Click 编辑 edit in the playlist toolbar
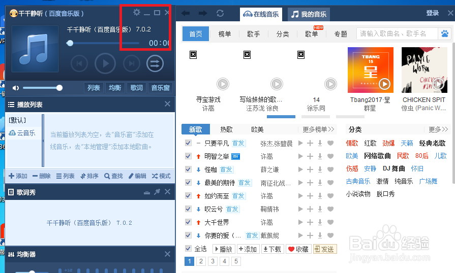Viewport: 455px width, 273px height. [x=137, y=176]
